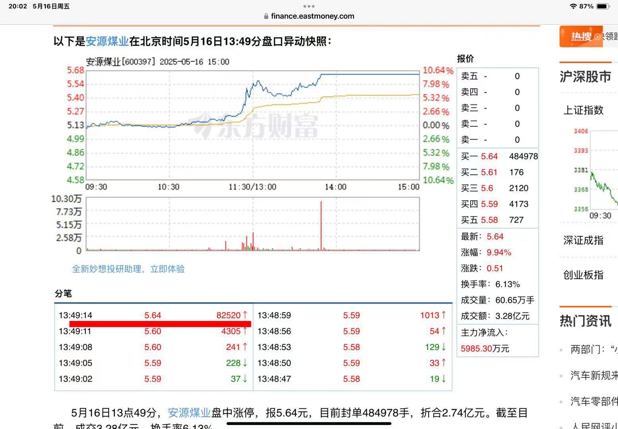618x429 pixels.
Task: Click the 最新 price value 5.64
Action: (495, 237)
